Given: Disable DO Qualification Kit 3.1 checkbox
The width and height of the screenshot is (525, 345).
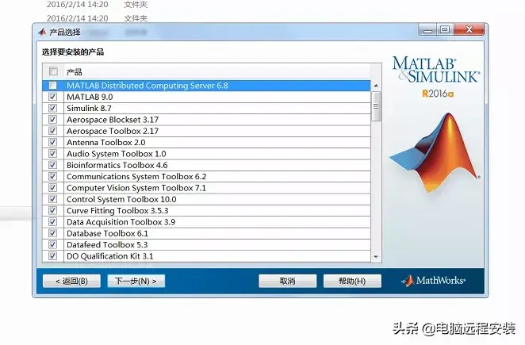Looking at the screenshot, I should point(53,256).
